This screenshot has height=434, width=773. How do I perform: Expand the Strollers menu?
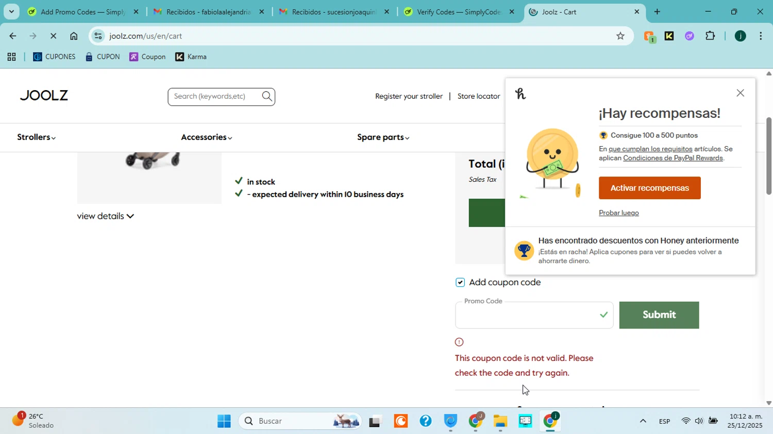(x=37, y=137)
